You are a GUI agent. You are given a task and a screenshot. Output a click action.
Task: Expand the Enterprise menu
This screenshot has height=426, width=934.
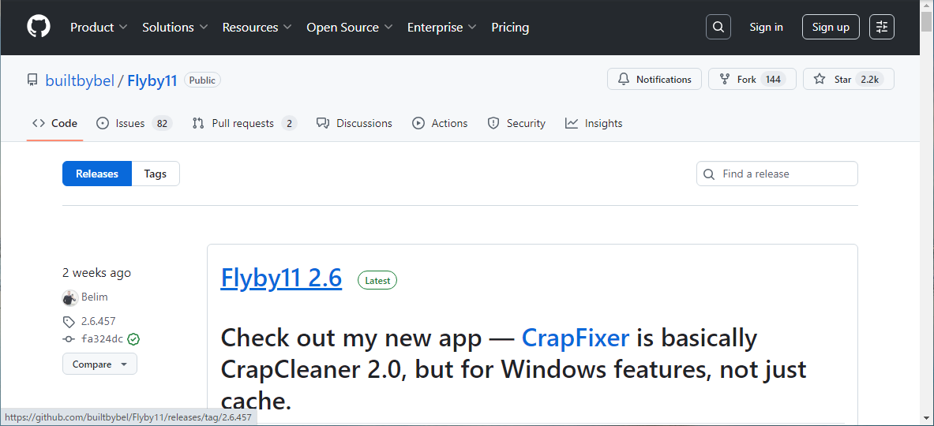(442, 28)
